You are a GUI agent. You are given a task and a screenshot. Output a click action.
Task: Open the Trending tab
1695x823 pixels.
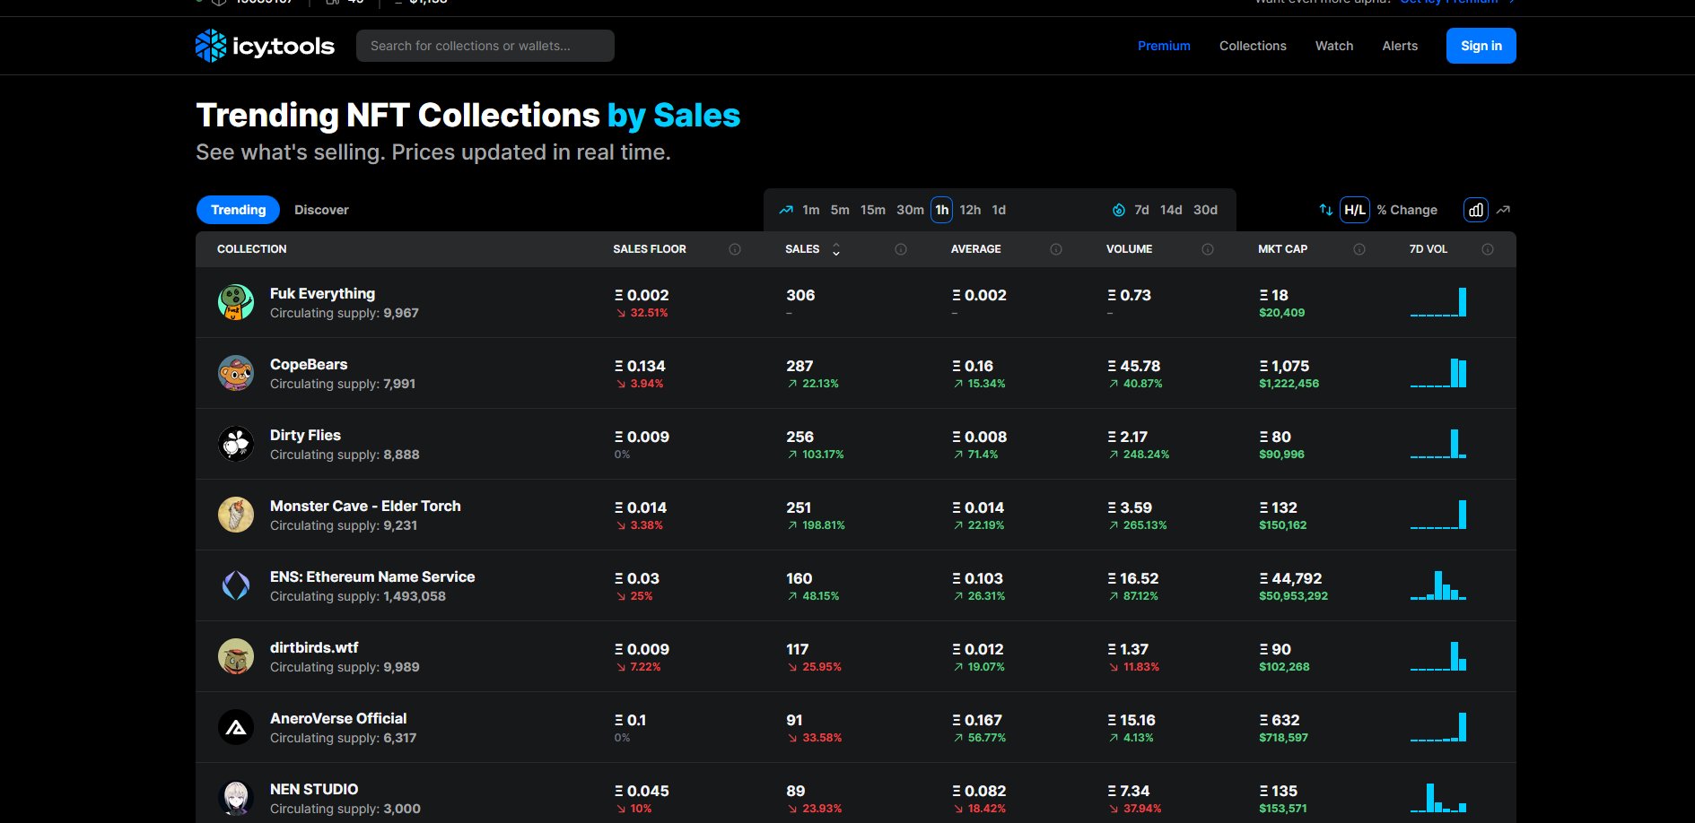239,210
